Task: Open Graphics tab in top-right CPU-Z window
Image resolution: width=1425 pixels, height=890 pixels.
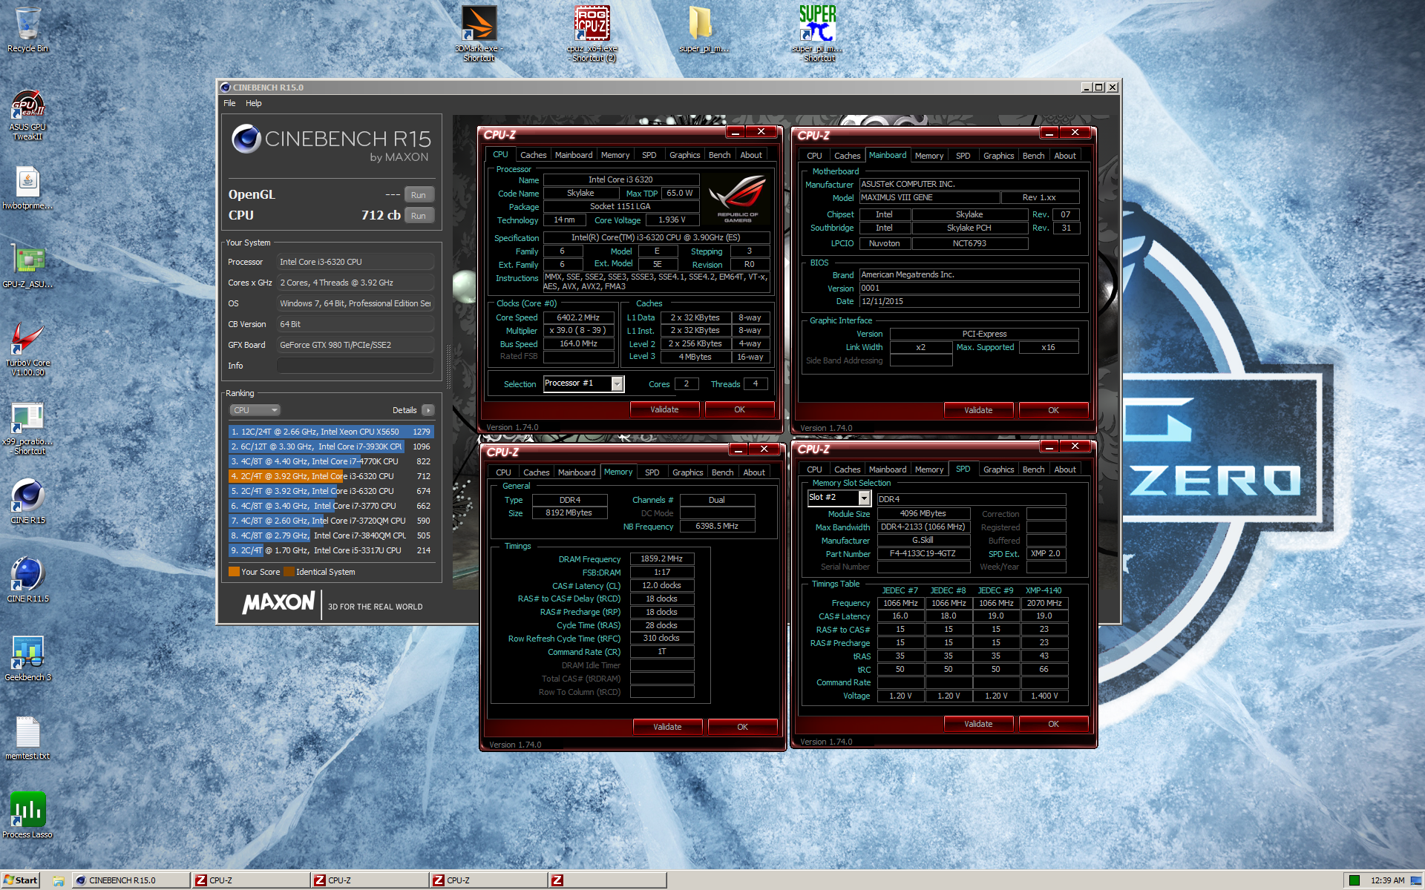Action: click(998, 156)
